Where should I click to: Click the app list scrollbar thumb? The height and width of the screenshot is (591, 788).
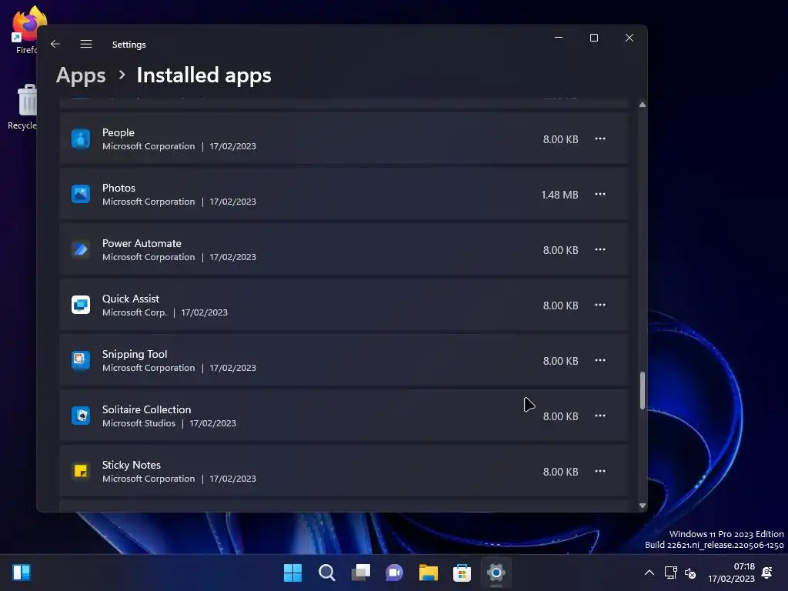643,390
